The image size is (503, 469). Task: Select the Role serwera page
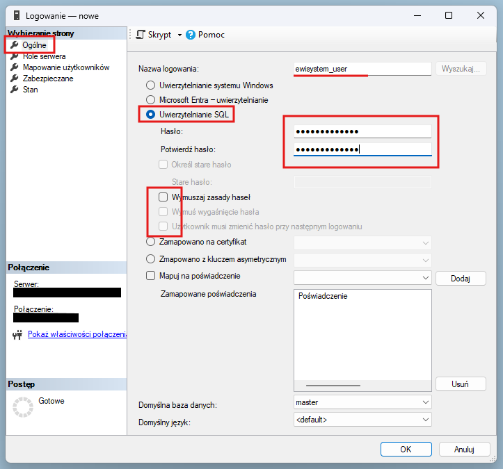click(44, 56)
